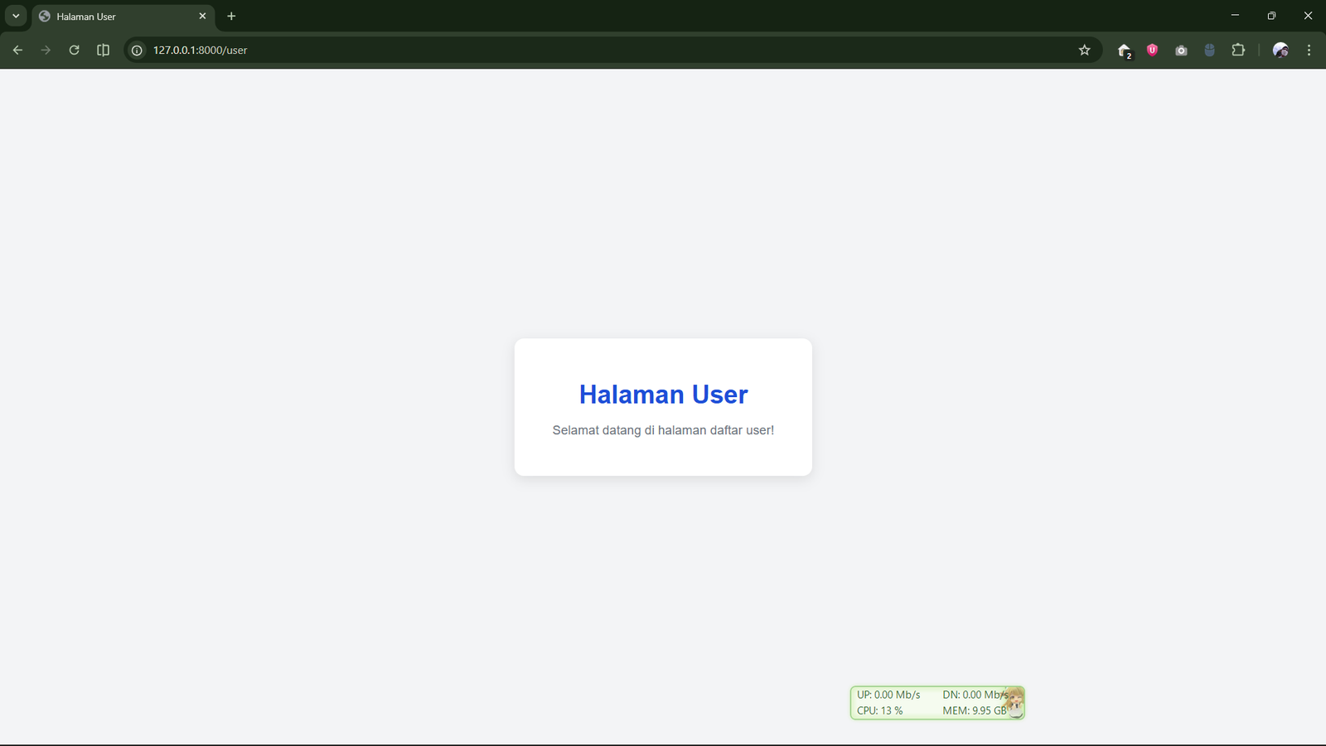Screen dimensions: 1326x746
Task: Click the Halaman User heading
Action: tap(663, 395)
